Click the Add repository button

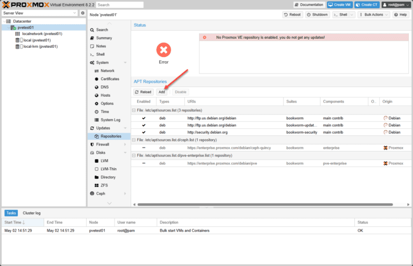pos(162,92)
